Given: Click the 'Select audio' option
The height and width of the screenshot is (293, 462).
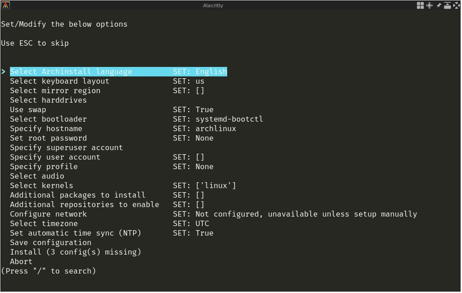Looking at the screenshot, I should pyautogui.click(x=37, y=176).
